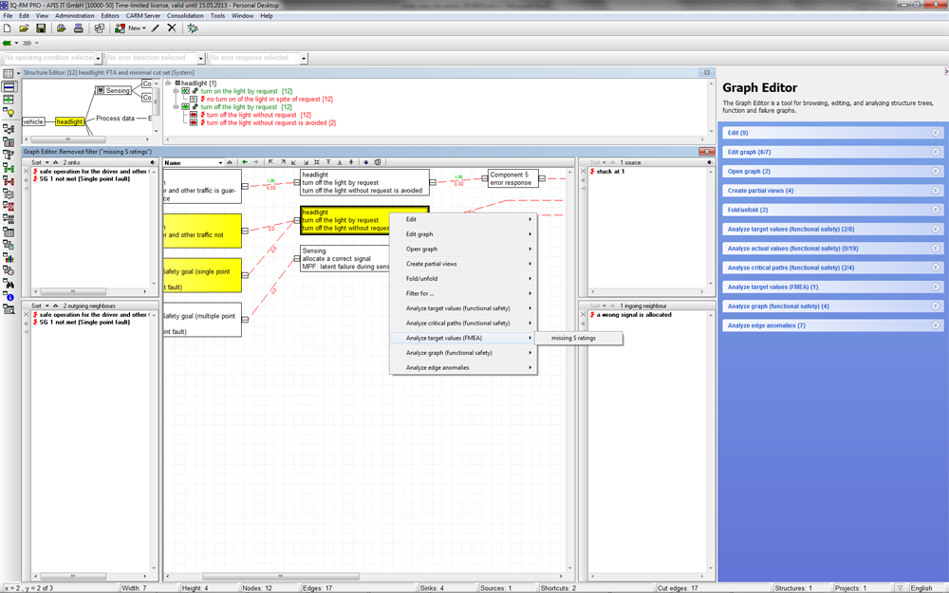The image size is (949, 593).
Task: Open the error response dropdown
Action: coord(304,58)
